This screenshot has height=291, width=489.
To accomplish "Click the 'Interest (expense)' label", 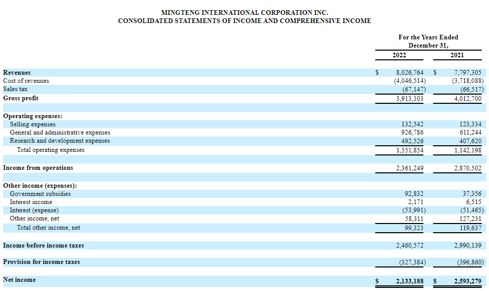I will click(x=34, y=210).
